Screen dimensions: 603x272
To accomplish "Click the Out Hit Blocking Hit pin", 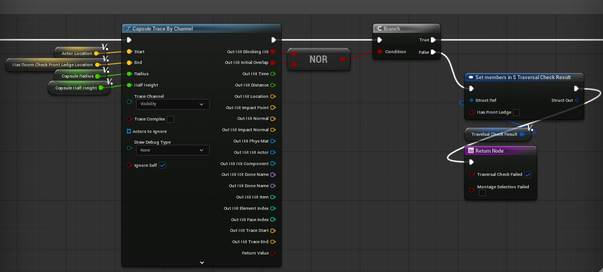I will [273, 51].
